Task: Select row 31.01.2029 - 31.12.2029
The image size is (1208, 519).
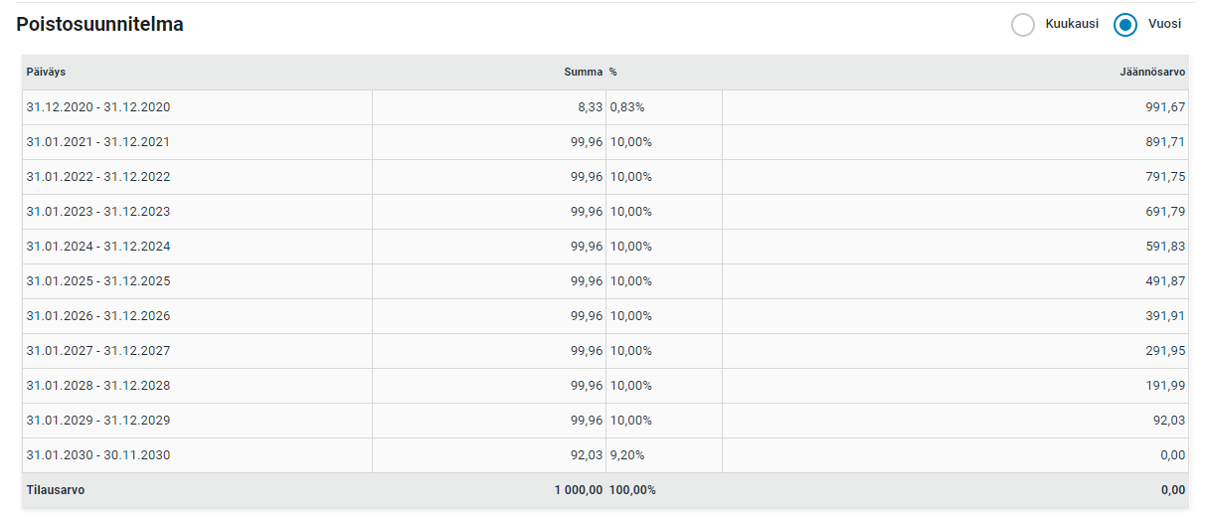Action: click(98, 421)
